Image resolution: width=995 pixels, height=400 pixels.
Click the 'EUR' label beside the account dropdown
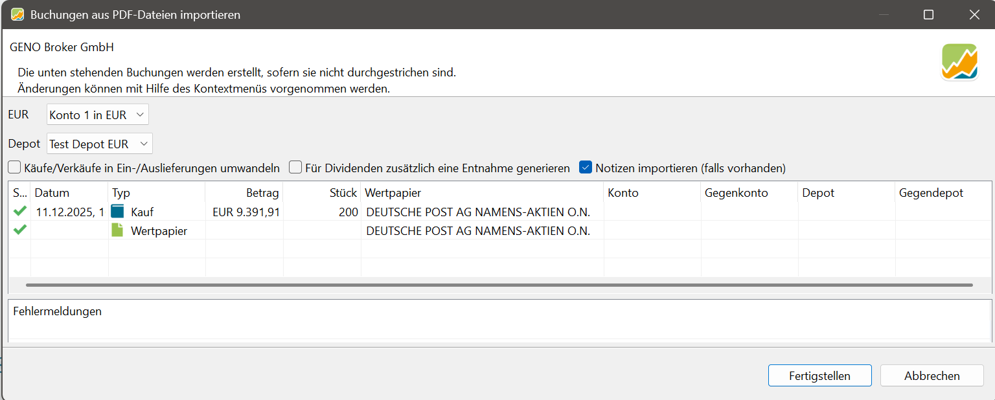tap(18, 115)
